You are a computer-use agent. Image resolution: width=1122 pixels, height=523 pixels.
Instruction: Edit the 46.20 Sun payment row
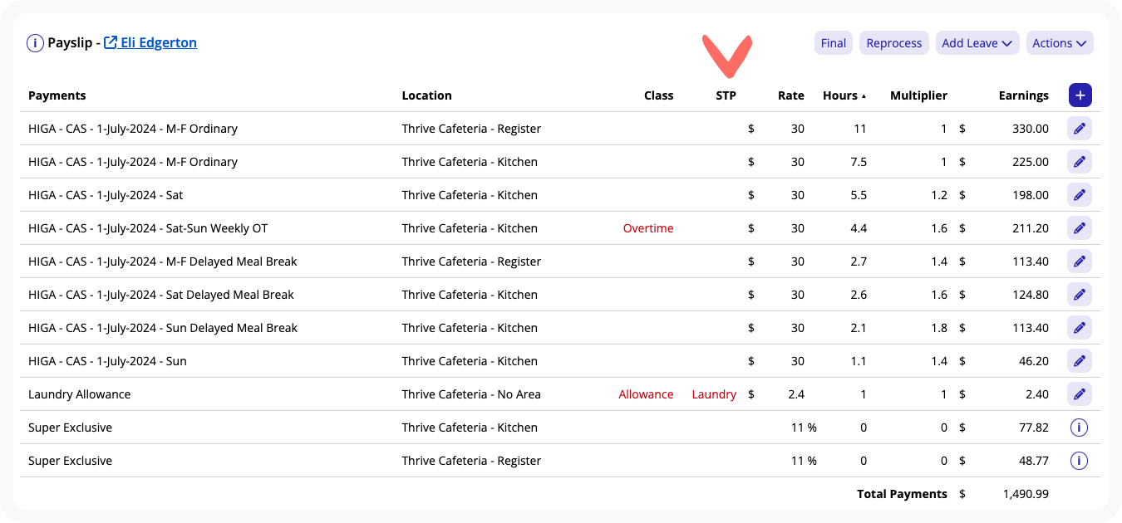click(x=1080, y=361)
